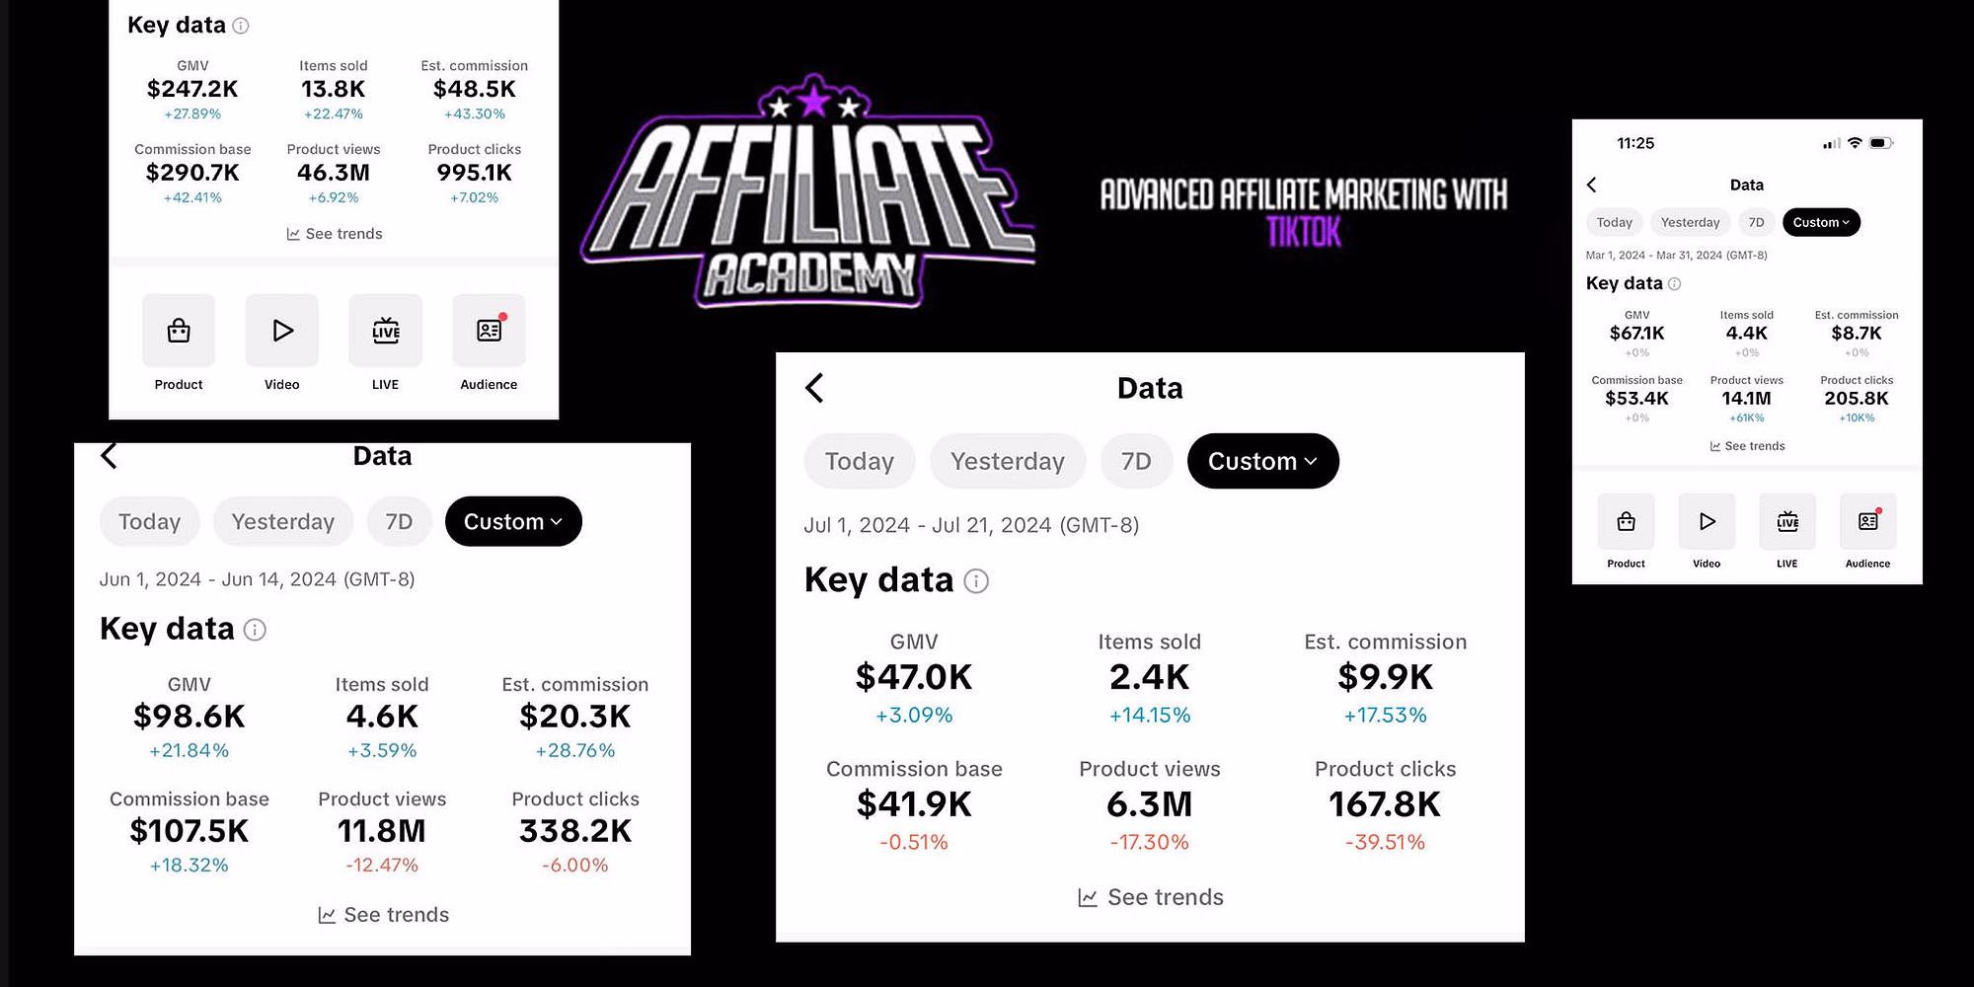Open Product icon in the $247.2K GMV panel

click(179, 331)
